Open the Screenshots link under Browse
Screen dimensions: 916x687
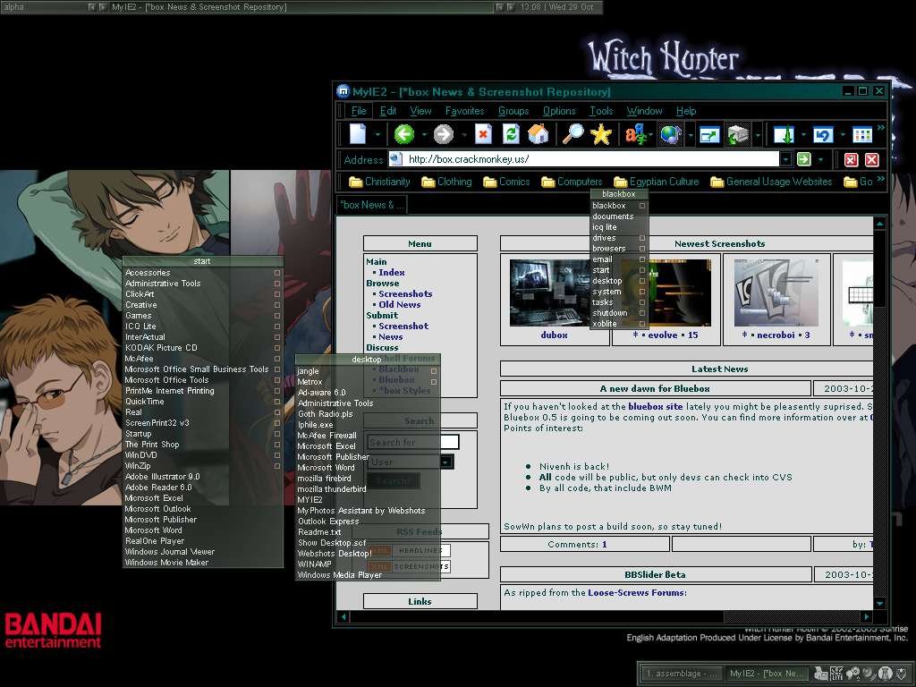coord(405,293)
